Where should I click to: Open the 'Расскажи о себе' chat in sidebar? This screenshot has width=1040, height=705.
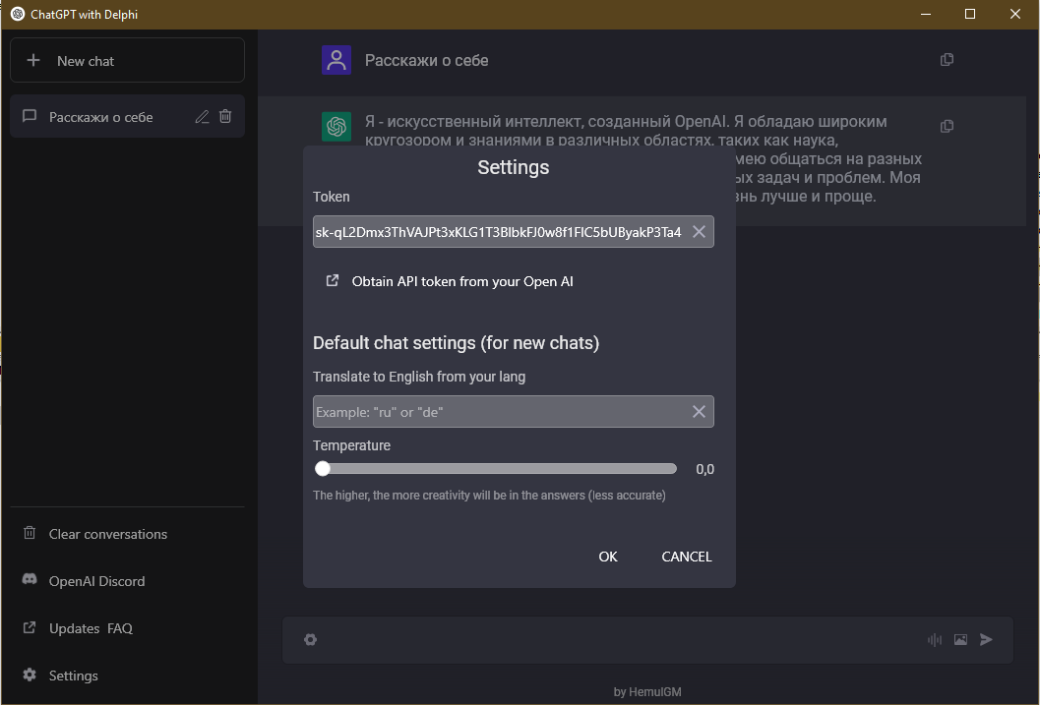point(127,117)
